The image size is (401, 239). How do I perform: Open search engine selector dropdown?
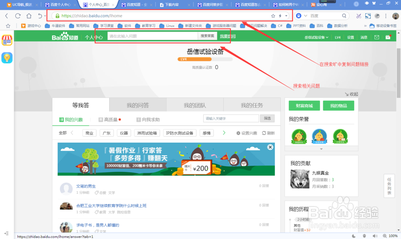click(x=305, y=16)
